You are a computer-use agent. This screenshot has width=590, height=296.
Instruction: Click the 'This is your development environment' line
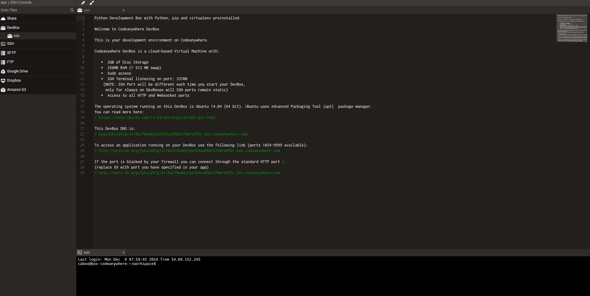pos(152,40)
